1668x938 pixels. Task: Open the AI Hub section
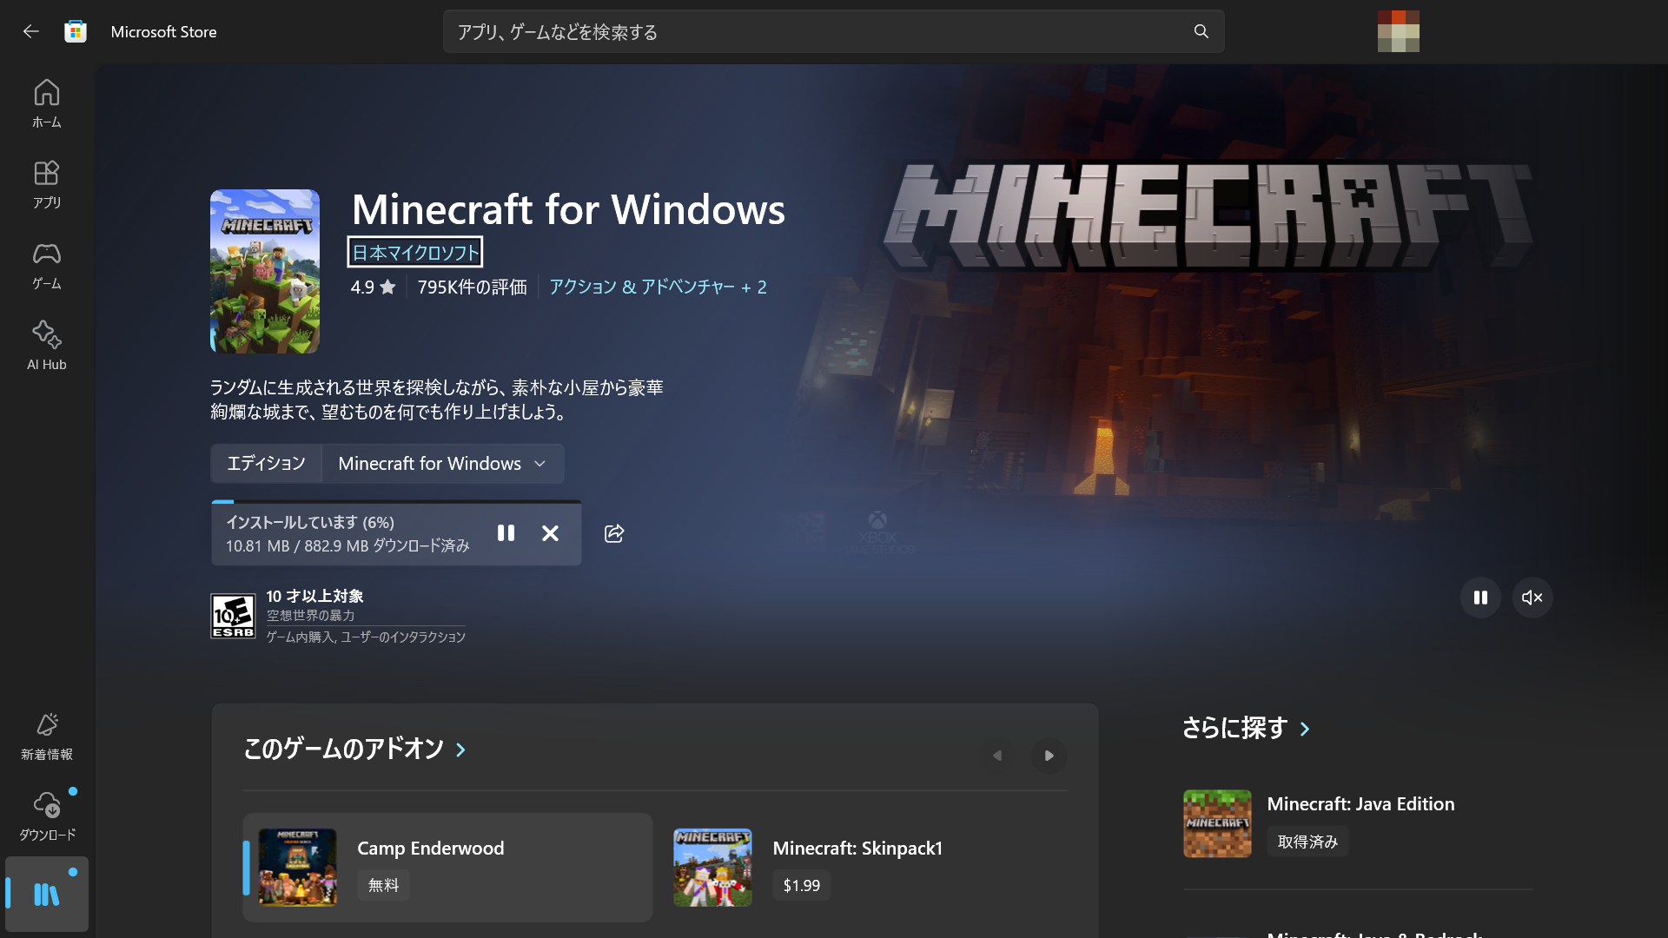tap(46, 345)
